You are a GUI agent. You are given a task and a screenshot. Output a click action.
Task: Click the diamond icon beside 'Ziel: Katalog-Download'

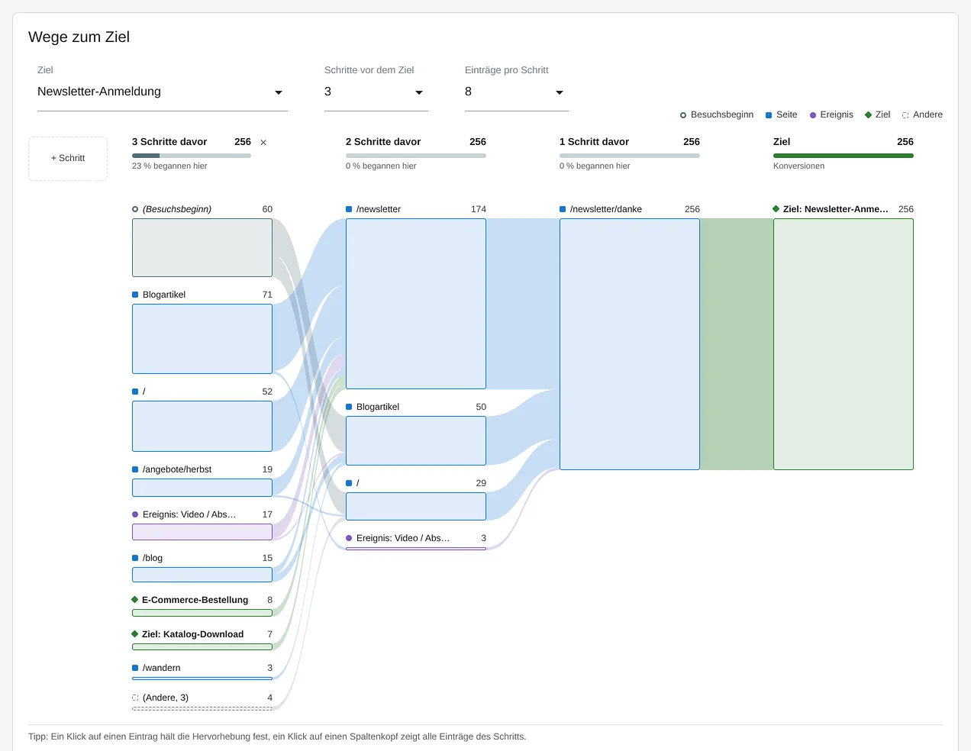(135, 634)
